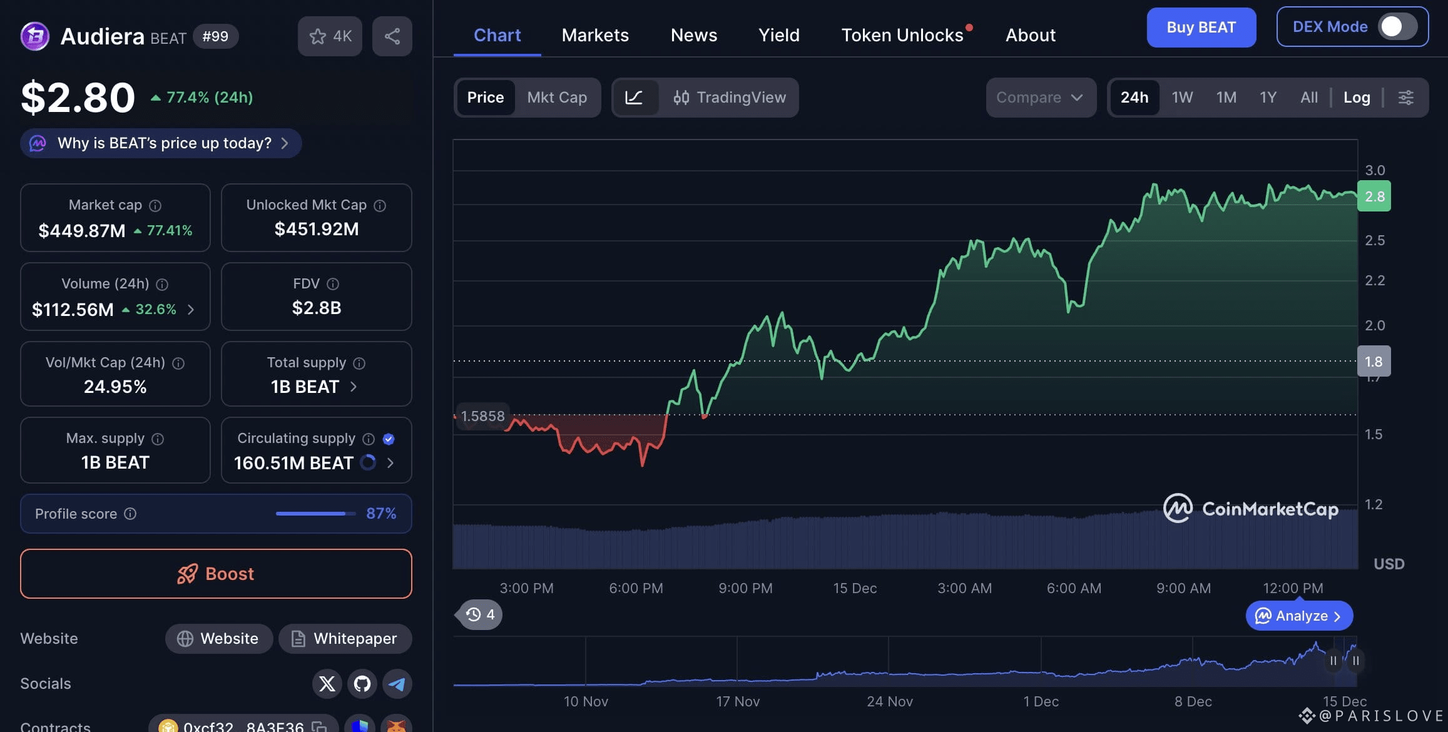
Task: Switch to the Markets tab
Action: click(x=595, y=35)
